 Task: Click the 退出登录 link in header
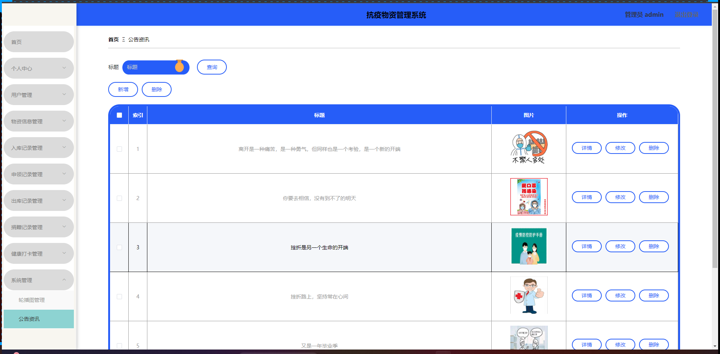686,15
